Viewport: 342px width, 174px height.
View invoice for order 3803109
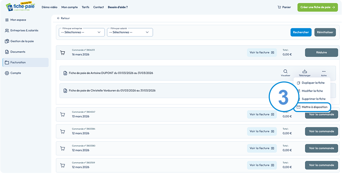(x=262, y=165)
